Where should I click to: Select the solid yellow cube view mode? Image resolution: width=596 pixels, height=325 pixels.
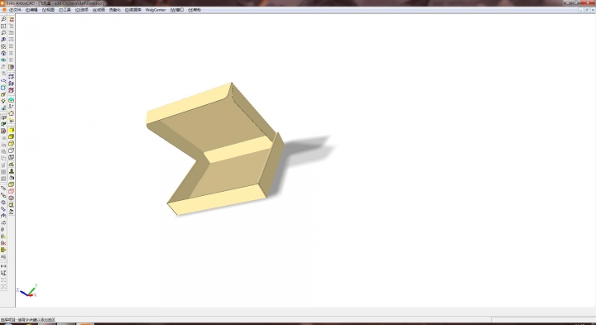pyautogui.click(x=11, y=130)
